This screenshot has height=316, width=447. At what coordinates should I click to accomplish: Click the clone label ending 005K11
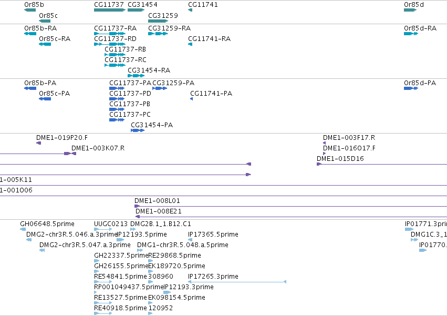tap(16, 179)
